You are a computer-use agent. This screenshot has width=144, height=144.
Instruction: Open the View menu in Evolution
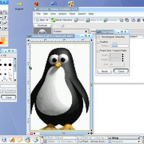53,14
